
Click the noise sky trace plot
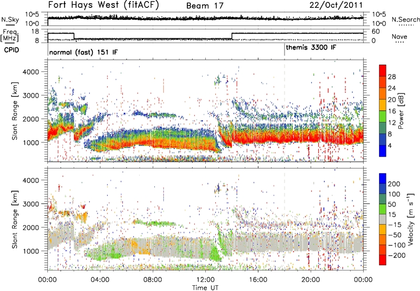point(205,18)
